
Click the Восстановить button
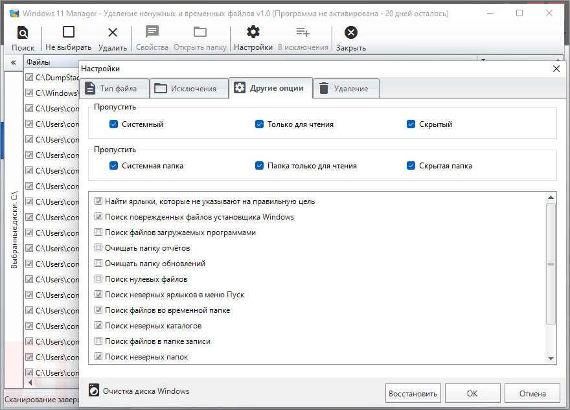tap(413, 393)
